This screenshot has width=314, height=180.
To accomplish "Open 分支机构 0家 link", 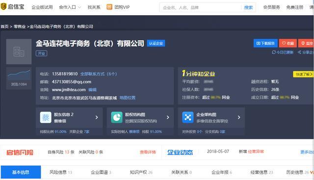I will [x=215, y=132].
